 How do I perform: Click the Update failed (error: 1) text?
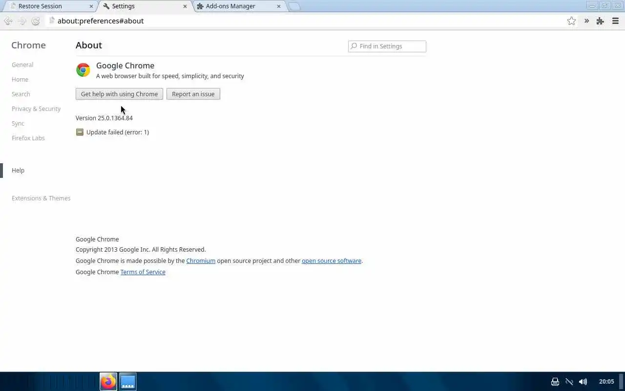[118, 132]
